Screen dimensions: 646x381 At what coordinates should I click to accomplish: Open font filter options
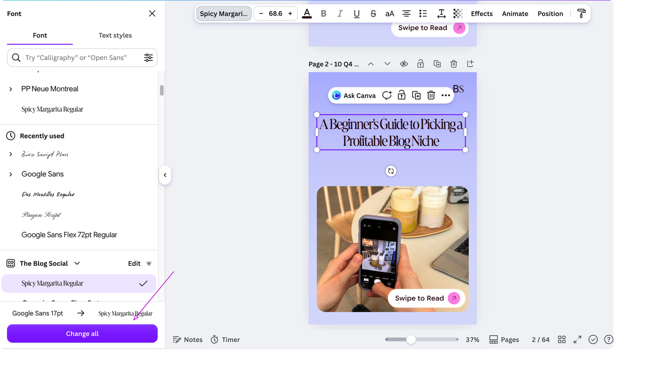[148, 57]
